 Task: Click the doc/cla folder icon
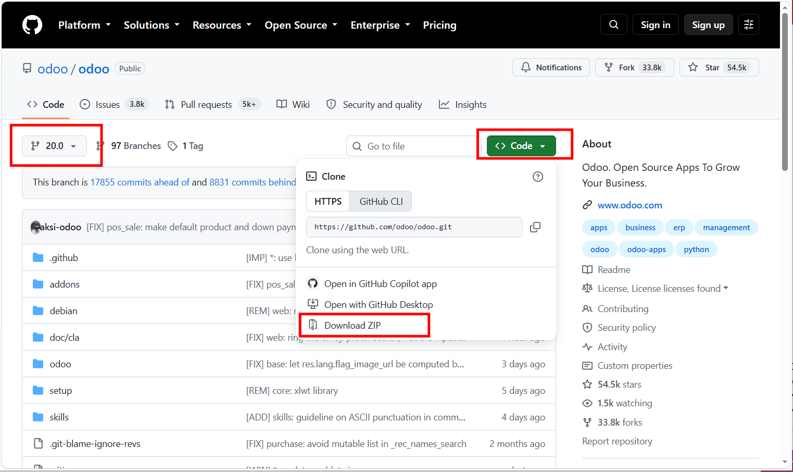pyautogui.click(x=38, y=337)
